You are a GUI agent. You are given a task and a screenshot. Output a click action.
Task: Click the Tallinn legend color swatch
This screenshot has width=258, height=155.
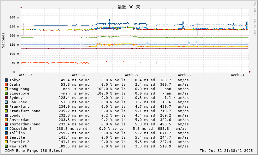(6, 133)
